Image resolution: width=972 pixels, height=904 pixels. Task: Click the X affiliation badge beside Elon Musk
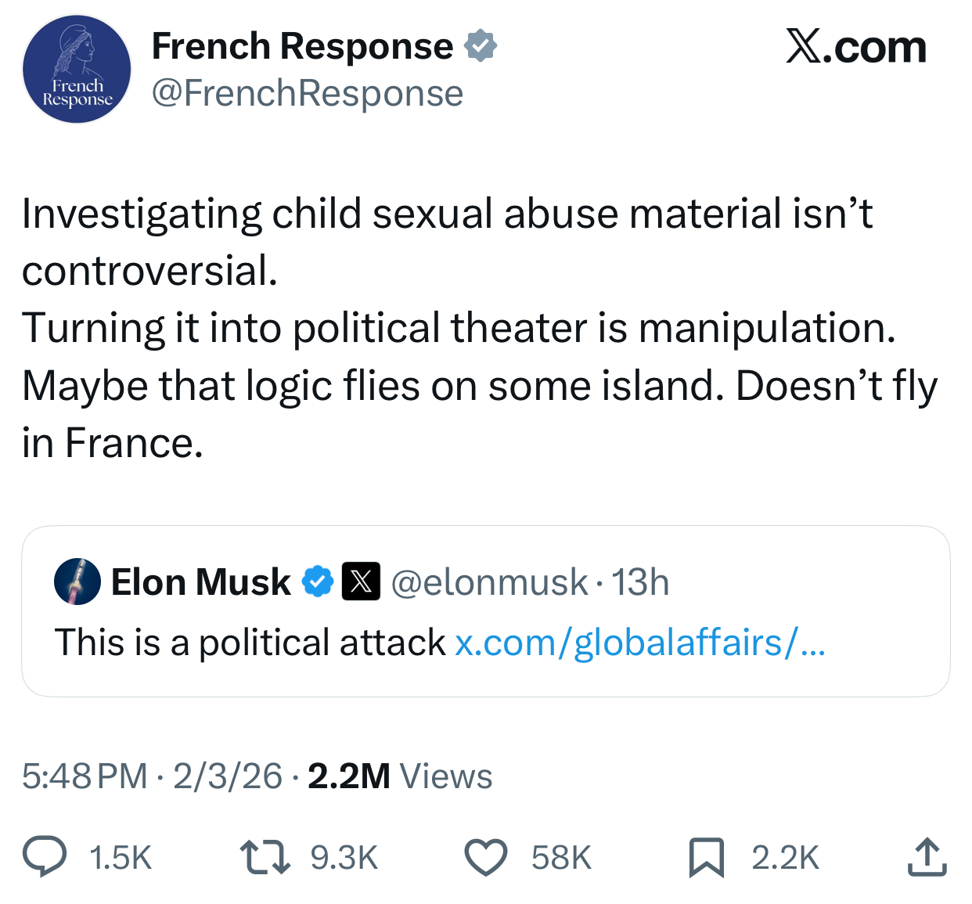[x=361, y=582]
